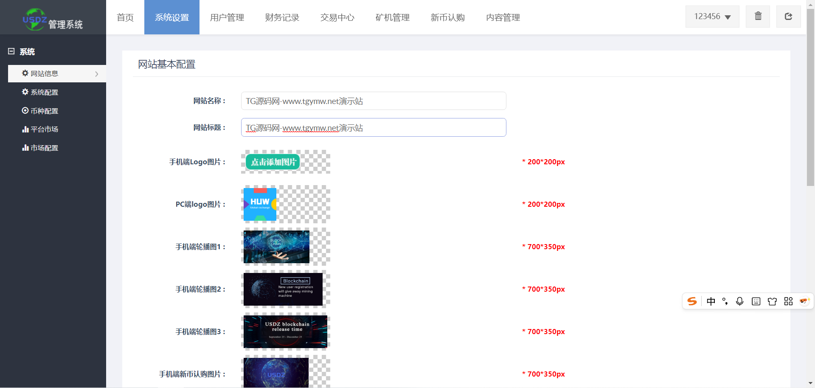815x388 pixels.
Task: Collapse the 系统 sidebar section
Action: pos(11,51)
